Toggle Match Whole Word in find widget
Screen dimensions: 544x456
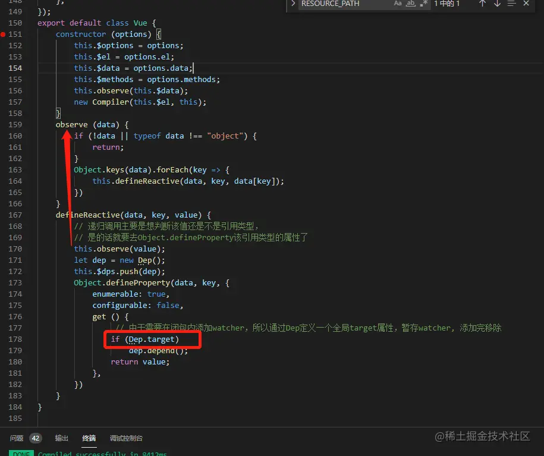411,4
